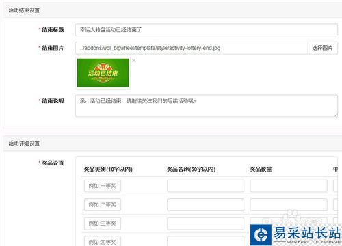
Task: Click the prize name field in the 一等奖 row
Action: [205, 186]
